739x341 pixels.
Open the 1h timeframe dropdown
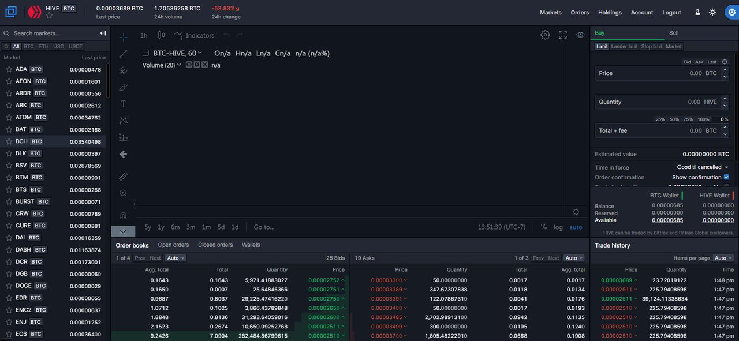coord(144,35)
